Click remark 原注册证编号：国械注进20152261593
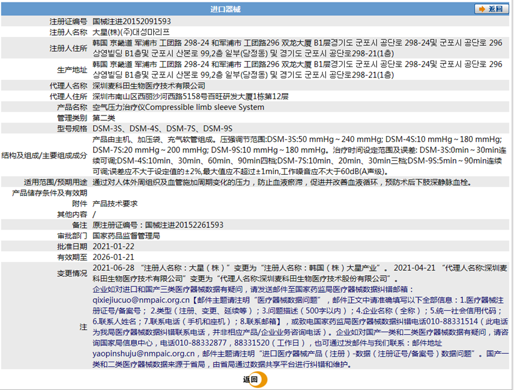The height and width of the screenshot is (390, 514). [158, 225]
